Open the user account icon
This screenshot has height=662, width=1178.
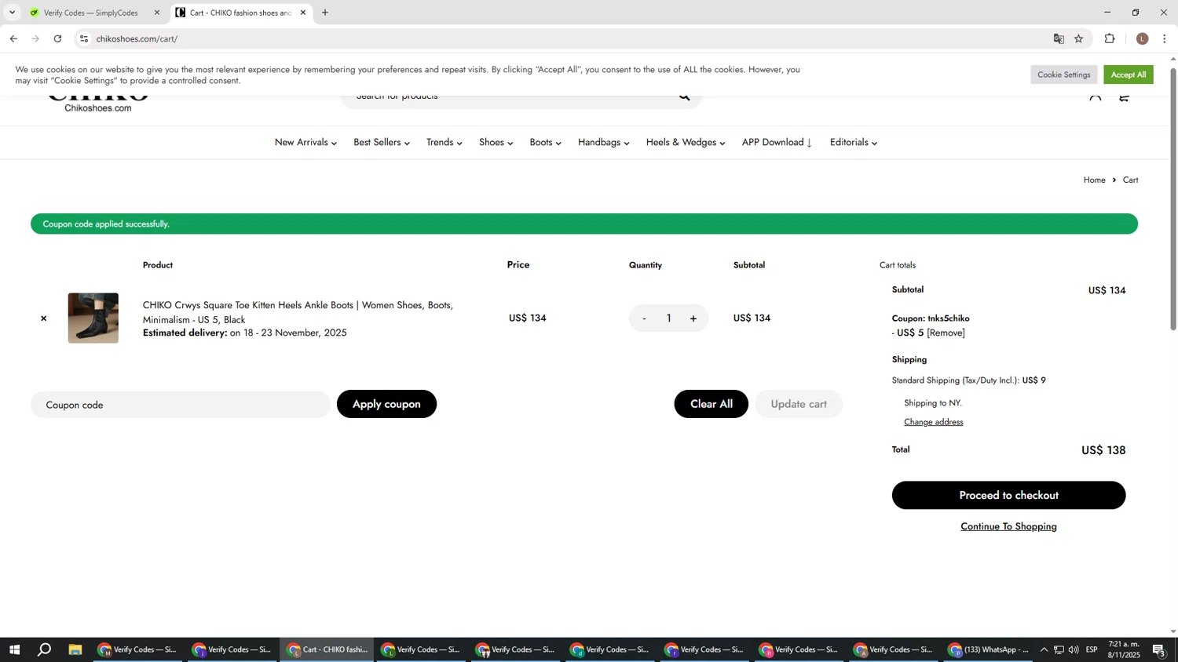tap(1095, 98)
